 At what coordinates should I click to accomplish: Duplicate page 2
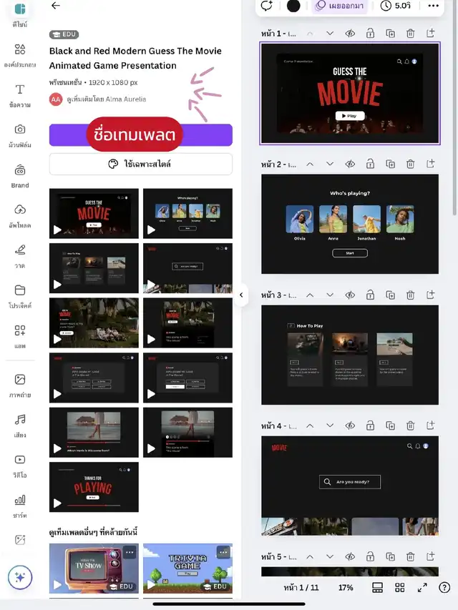(391, 164)
